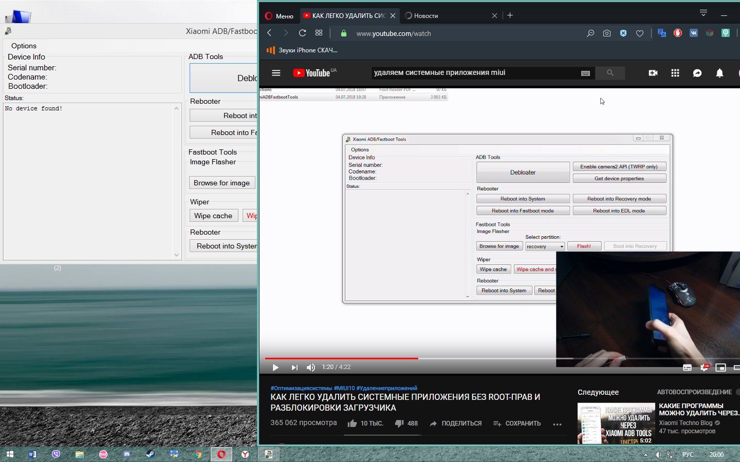Viewport: 740px width, 462px height.
Task: Click Browse for image in ADB tools
Action: tap(222, 183)
